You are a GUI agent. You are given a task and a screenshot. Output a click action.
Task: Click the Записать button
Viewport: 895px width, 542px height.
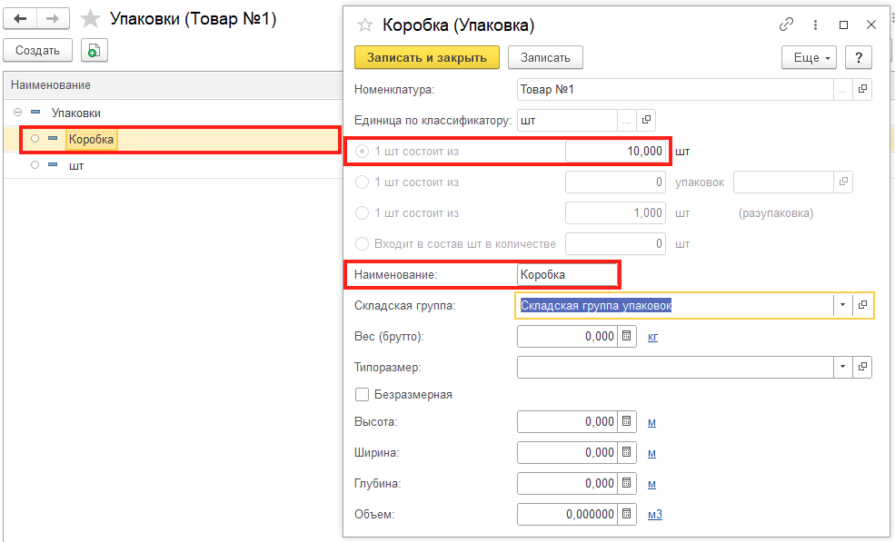pyautogui.click(x=546, y=57)
